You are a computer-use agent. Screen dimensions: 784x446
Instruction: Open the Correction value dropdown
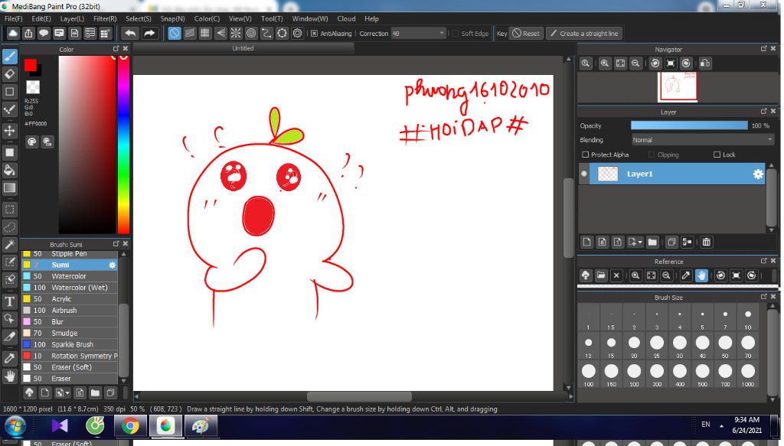(442, 34)
